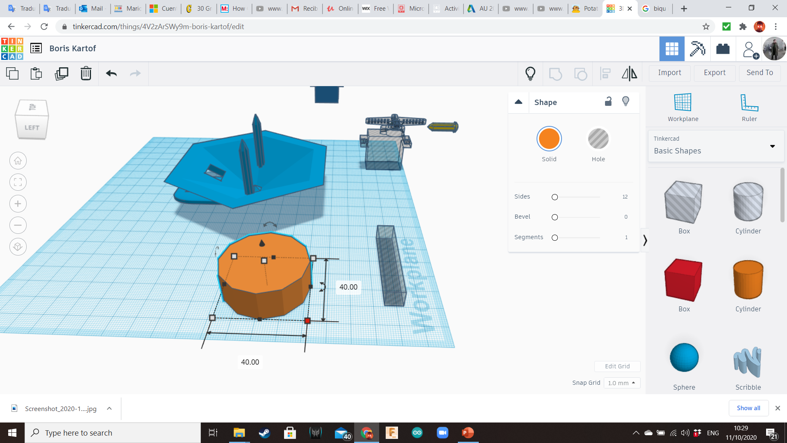Click the Delete trash can icon
The height and width of the screenshot is (443, 787).
point(86,73)
